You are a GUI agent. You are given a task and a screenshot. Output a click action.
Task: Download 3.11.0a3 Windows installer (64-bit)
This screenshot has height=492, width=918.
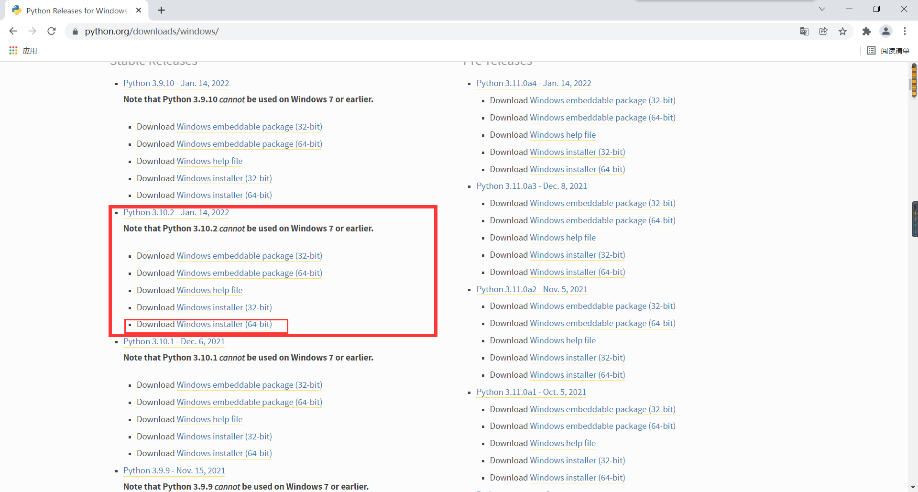pos(578,272)
